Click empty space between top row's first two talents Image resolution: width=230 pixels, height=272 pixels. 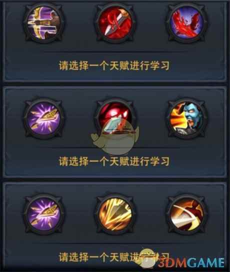[79, 23]
